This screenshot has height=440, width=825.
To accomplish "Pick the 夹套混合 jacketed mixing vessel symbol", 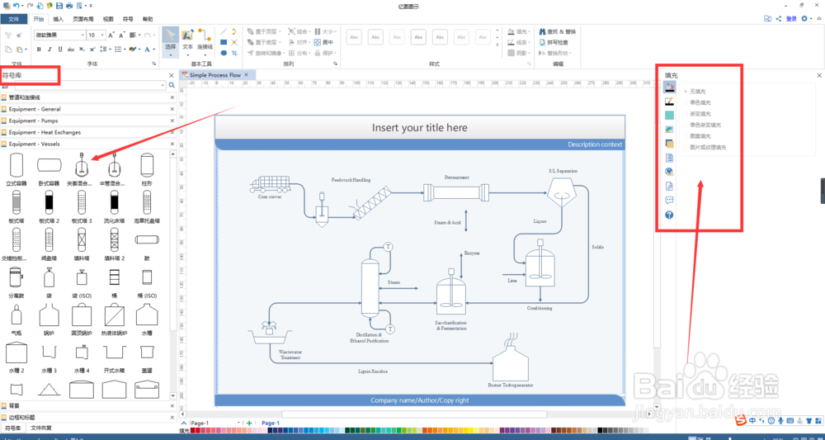I will 81,170.
